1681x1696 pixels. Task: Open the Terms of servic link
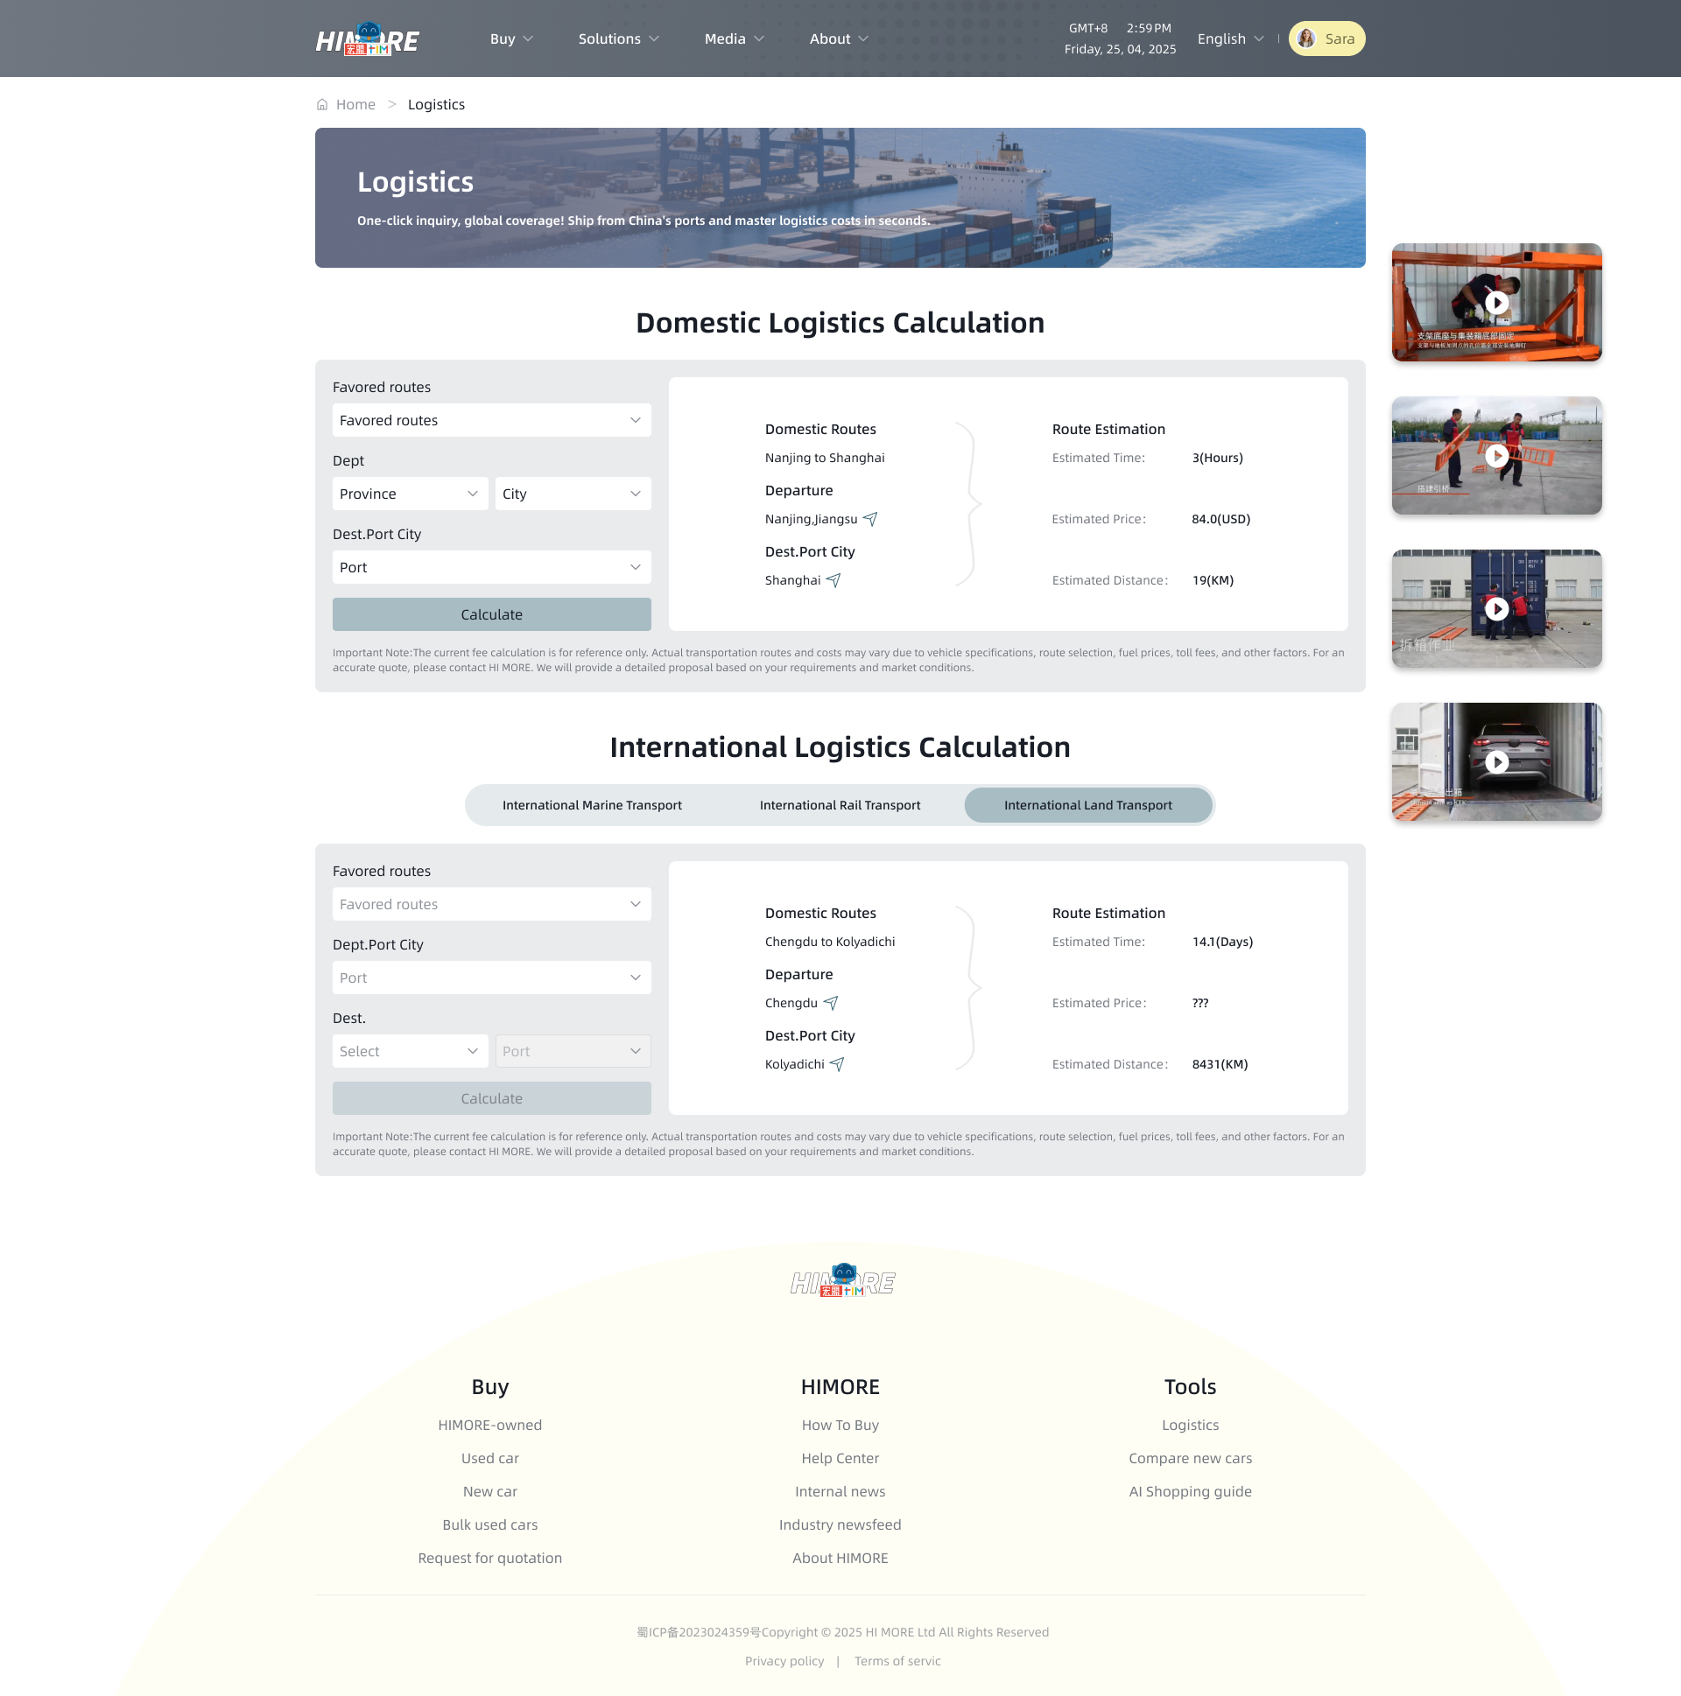pyautogui.click(x=897, y=1661)
